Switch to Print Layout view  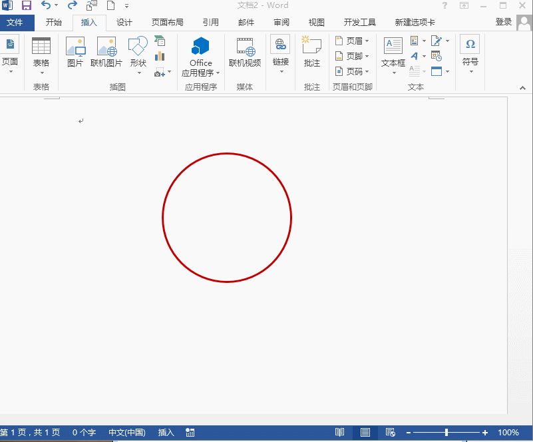(x=365, y=433)
